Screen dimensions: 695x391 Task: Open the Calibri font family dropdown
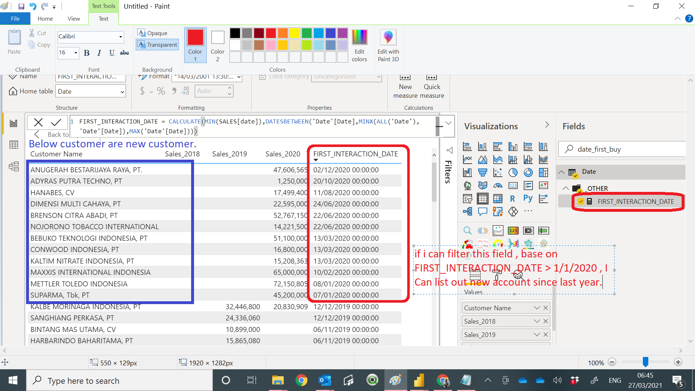pos(121,37)
